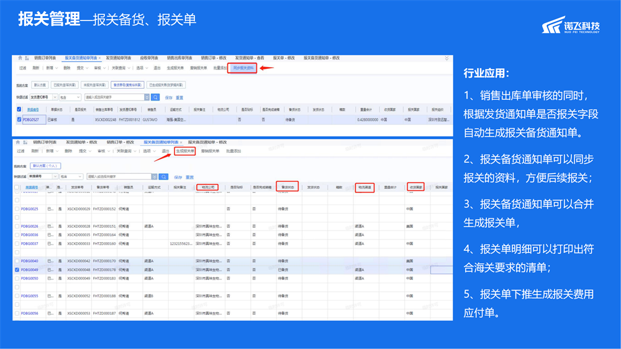This screenshot has width=621, height=349.
Task: Click the XSCKD002248 cell in the upper table
Action: [106, 120]
